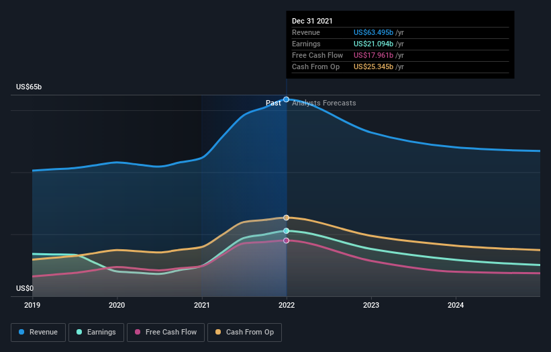The image size is (551, 352).
Task: Click the Cash From Op label in tooltip
Action: [x=315, y=67]
